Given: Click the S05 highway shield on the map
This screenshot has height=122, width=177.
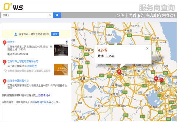Looking at the screenshot, I should pyautogui.click(x=126, y=115).
